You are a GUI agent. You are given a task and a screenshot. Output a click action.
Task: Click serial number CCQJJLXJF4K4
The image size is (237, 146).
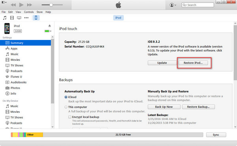point(95,47)
